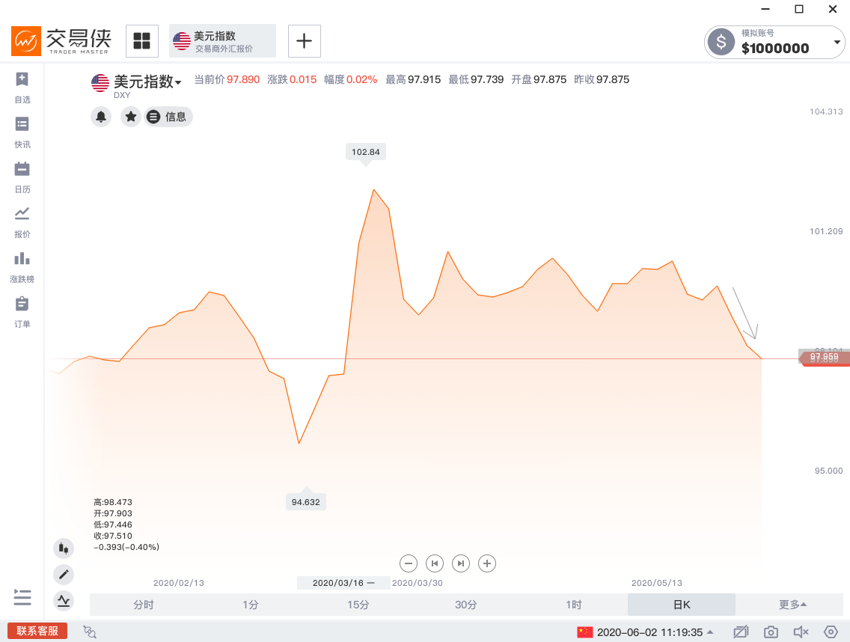
Task: Toggle the candlestick chart type button
Action: click(x=64, y=548)
